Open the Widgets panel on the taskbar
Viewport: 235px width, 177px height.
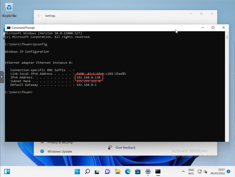tap(7, 171)
